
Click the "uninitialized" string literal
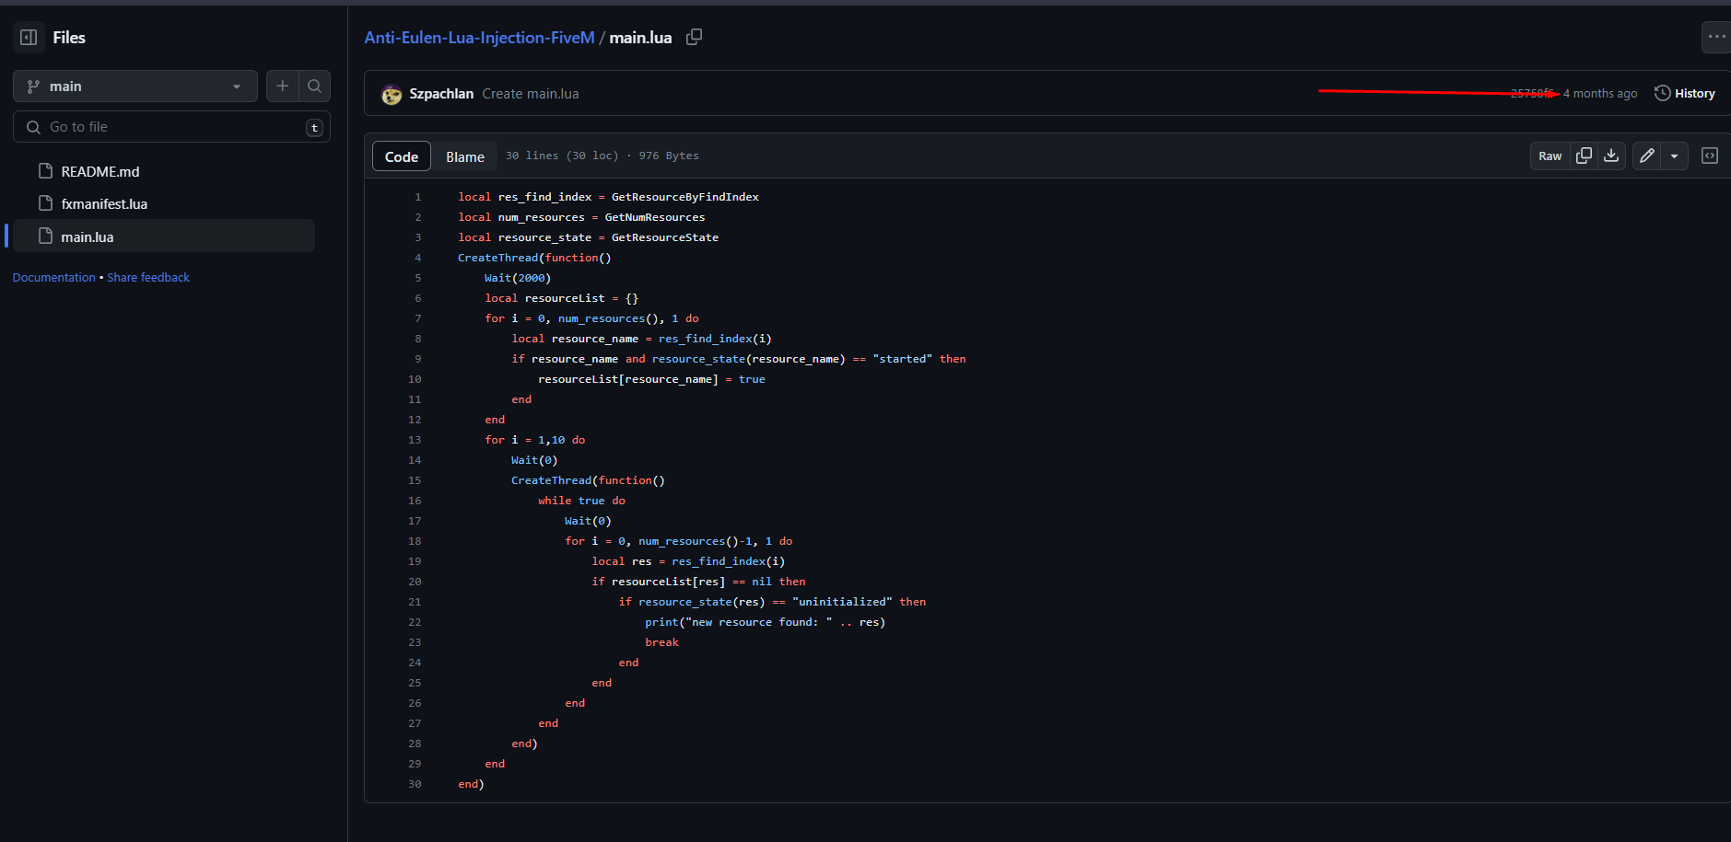click(x=842, y=602)
